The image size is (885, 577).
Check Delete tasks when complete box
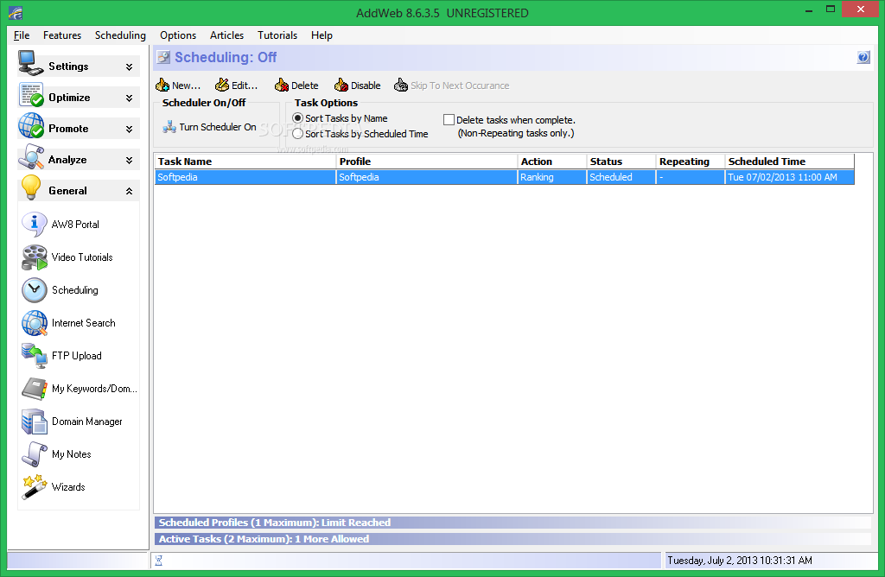pos(449,119)
